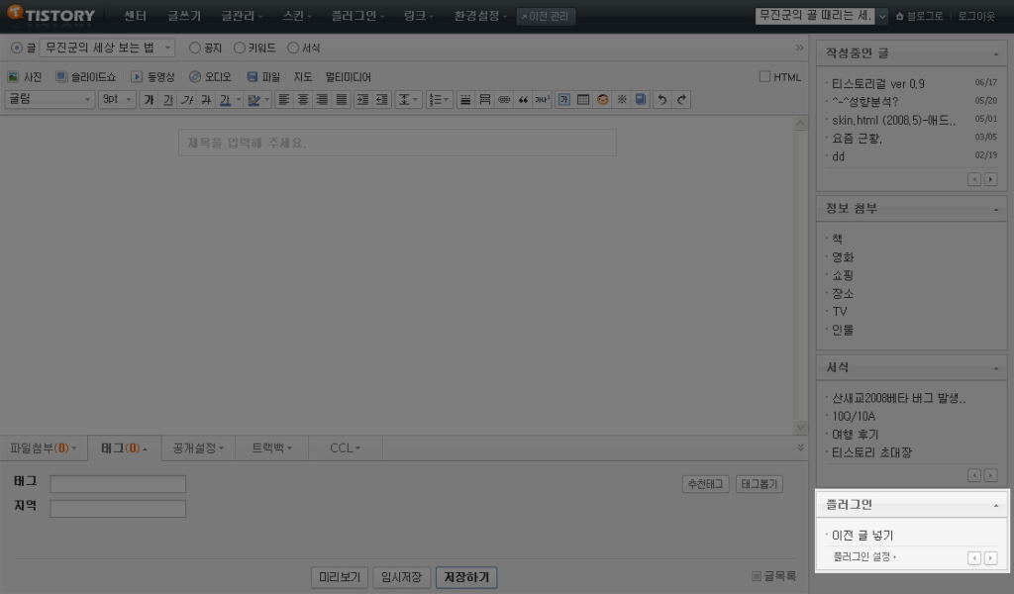Collapse the 플러그인 panel
This screenshot has width=1014, height=594.
(x=996, y=506)
